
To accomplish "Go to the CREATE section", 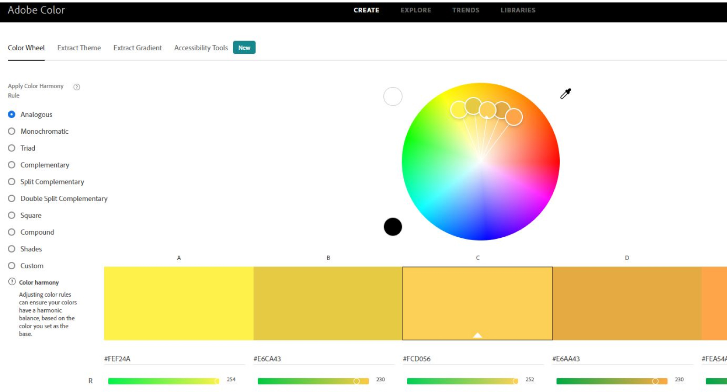I will pyautogui.click(x=366, y=10).
